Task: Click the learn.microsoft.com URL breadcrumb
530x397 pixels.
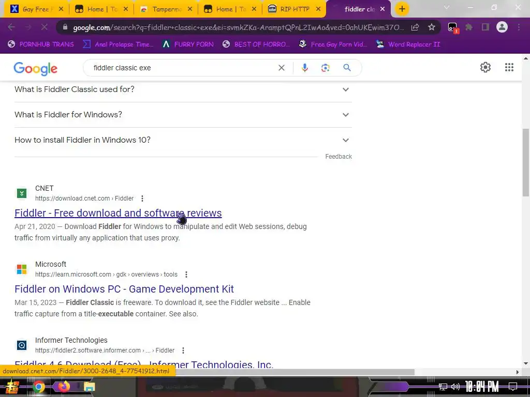Action: click(x=106, y=274)
